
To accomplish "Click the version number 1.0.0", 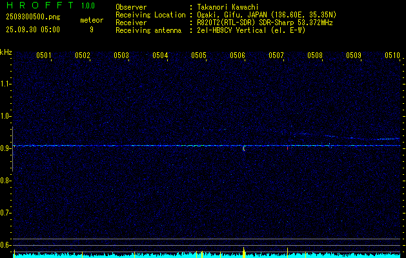I will pos(88,6).
